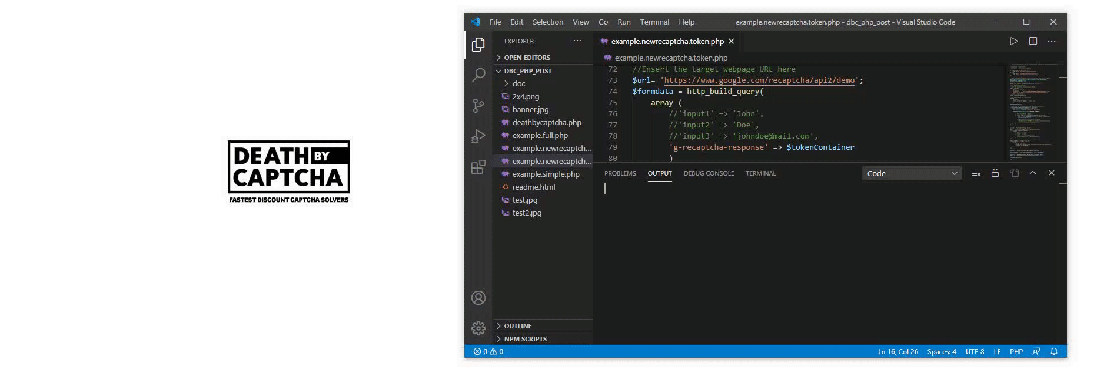Open deathbycaptcha.php in explorer

pos(546,123)
